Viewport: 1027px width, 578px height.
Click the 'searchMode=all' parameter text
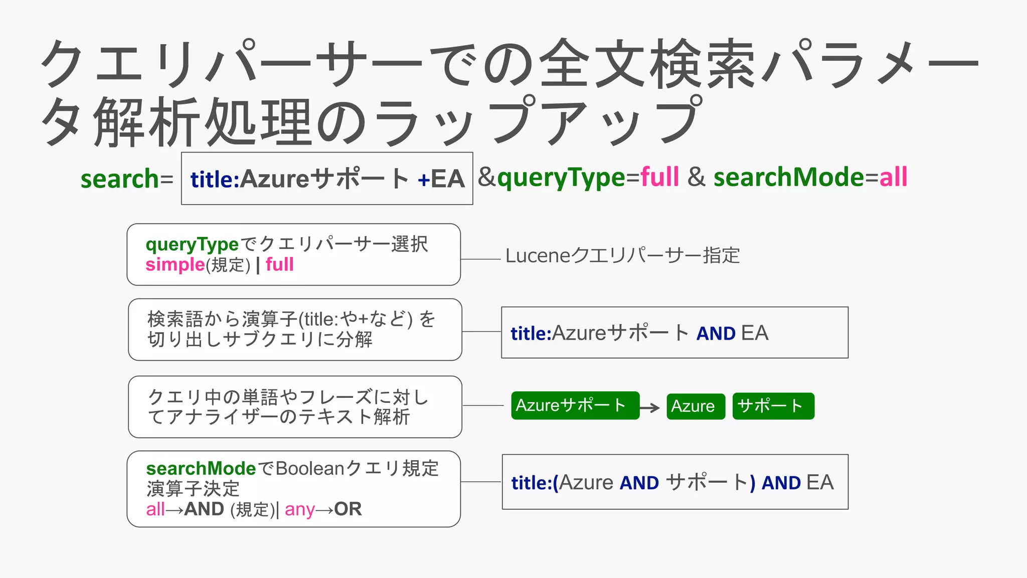(810, 177)
